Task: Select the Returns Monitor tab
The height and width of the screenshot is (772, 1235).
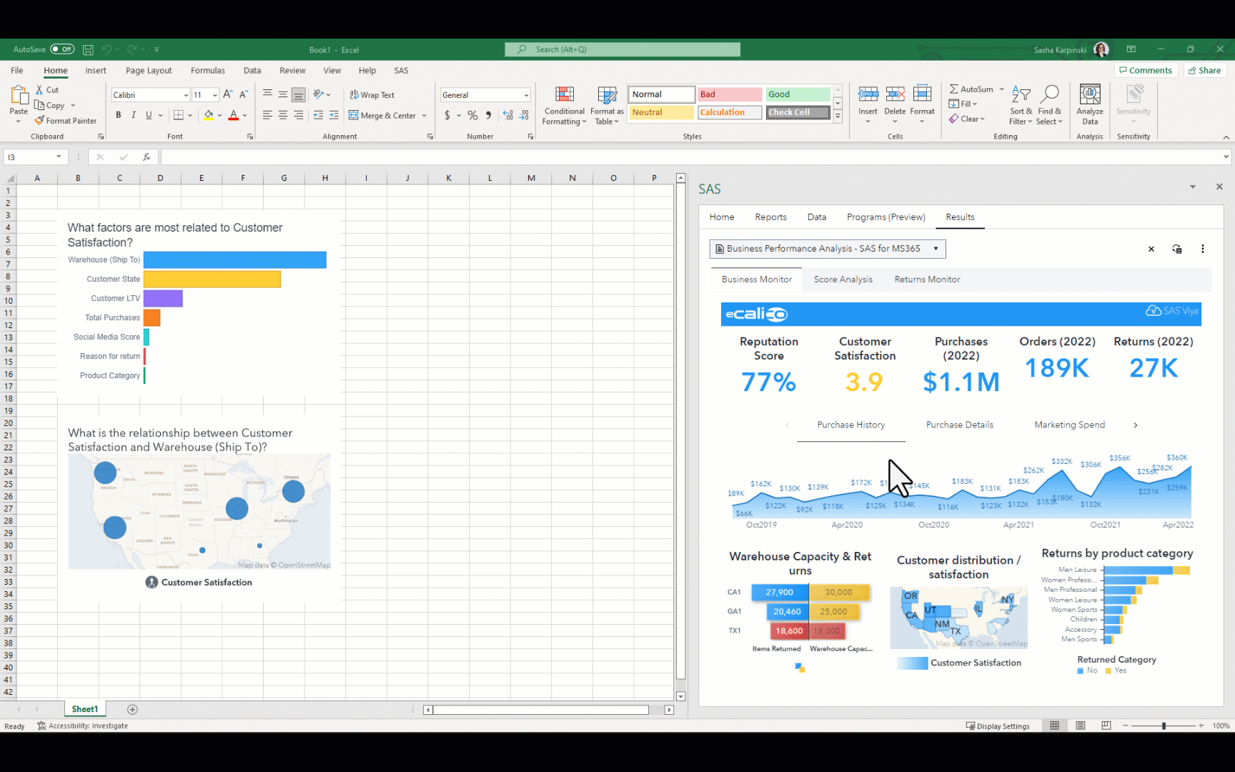Action: point(927,279)
